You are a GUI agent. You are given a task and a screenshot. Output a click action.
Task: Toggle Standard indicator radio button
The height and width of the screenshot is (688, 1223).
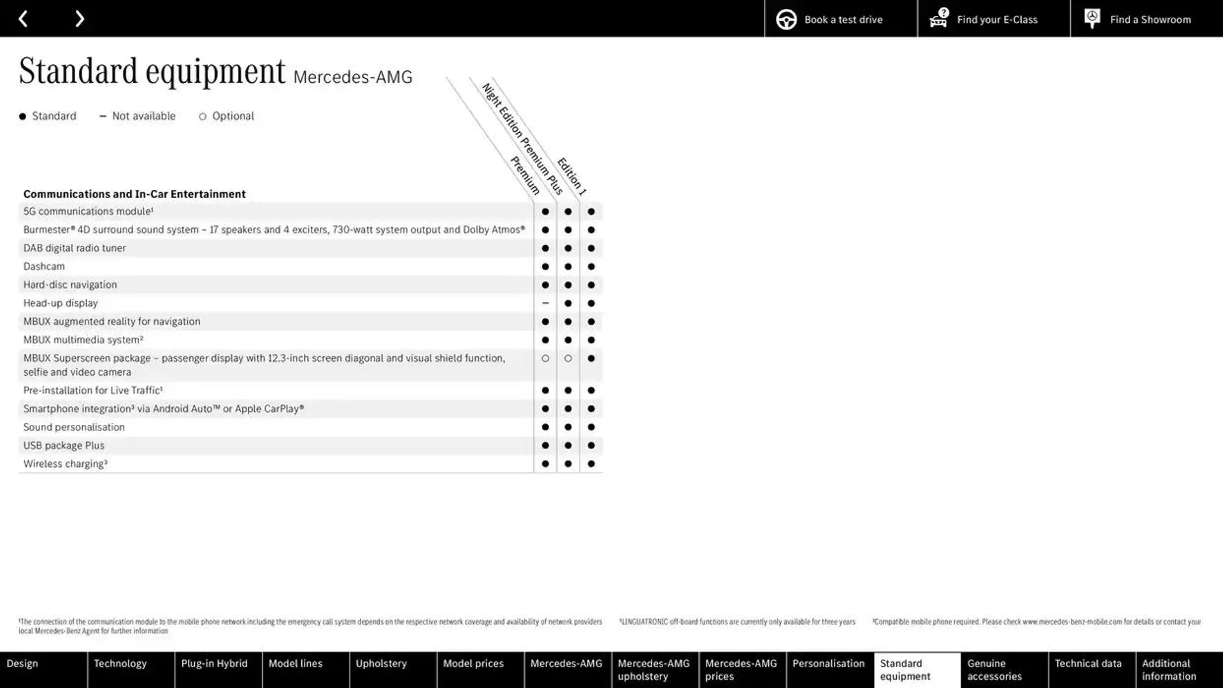[x=23, y=116]
